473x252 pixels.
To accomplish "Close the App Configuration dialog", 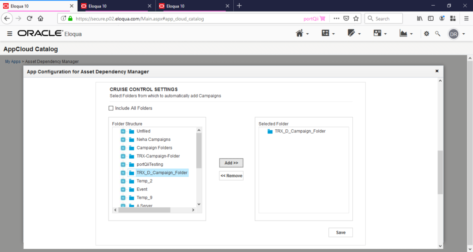I will coord(437,71).
